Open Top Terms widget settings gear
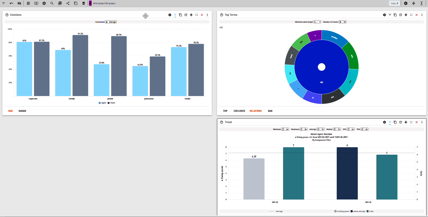The height and width of the screenshot is (217, 428). coord(384,15)
